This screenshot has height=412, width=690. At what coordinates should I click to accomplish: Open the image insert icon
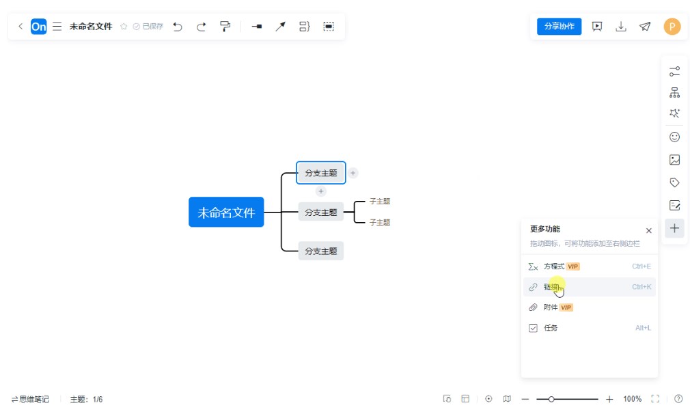pos(674,160)
